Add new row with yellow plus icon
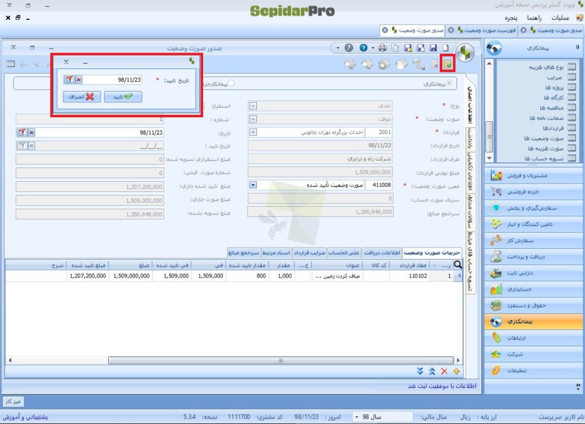The width and height of the screenshot is (585, 424). point(457,371)
